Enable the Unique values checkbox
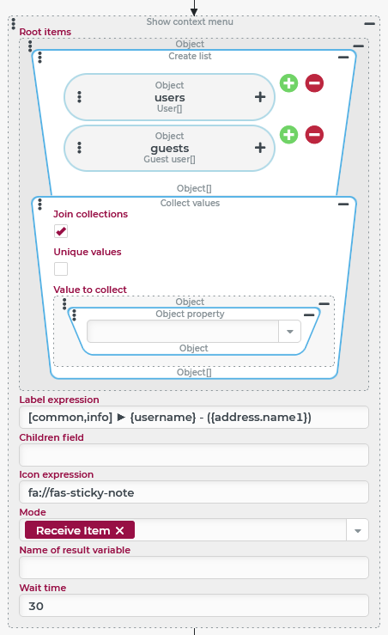 pos(61,269)
